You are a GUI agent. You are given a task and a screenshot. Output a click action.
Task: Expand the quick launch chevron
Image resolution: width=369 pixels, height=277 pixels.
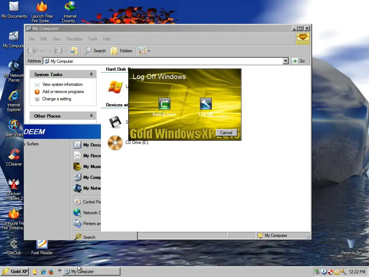pos(59,271)
